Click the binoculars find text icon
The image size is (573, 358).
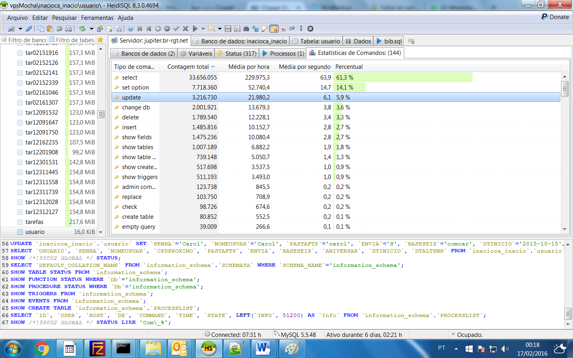click(246, 29)
